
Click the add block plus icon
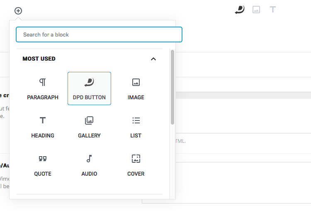(x=18, y=11)
